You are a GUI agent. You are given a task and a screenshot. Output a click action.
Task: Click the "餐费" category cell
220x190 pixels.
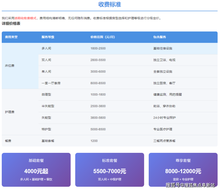pyautogui.click(x=8, y=141)
